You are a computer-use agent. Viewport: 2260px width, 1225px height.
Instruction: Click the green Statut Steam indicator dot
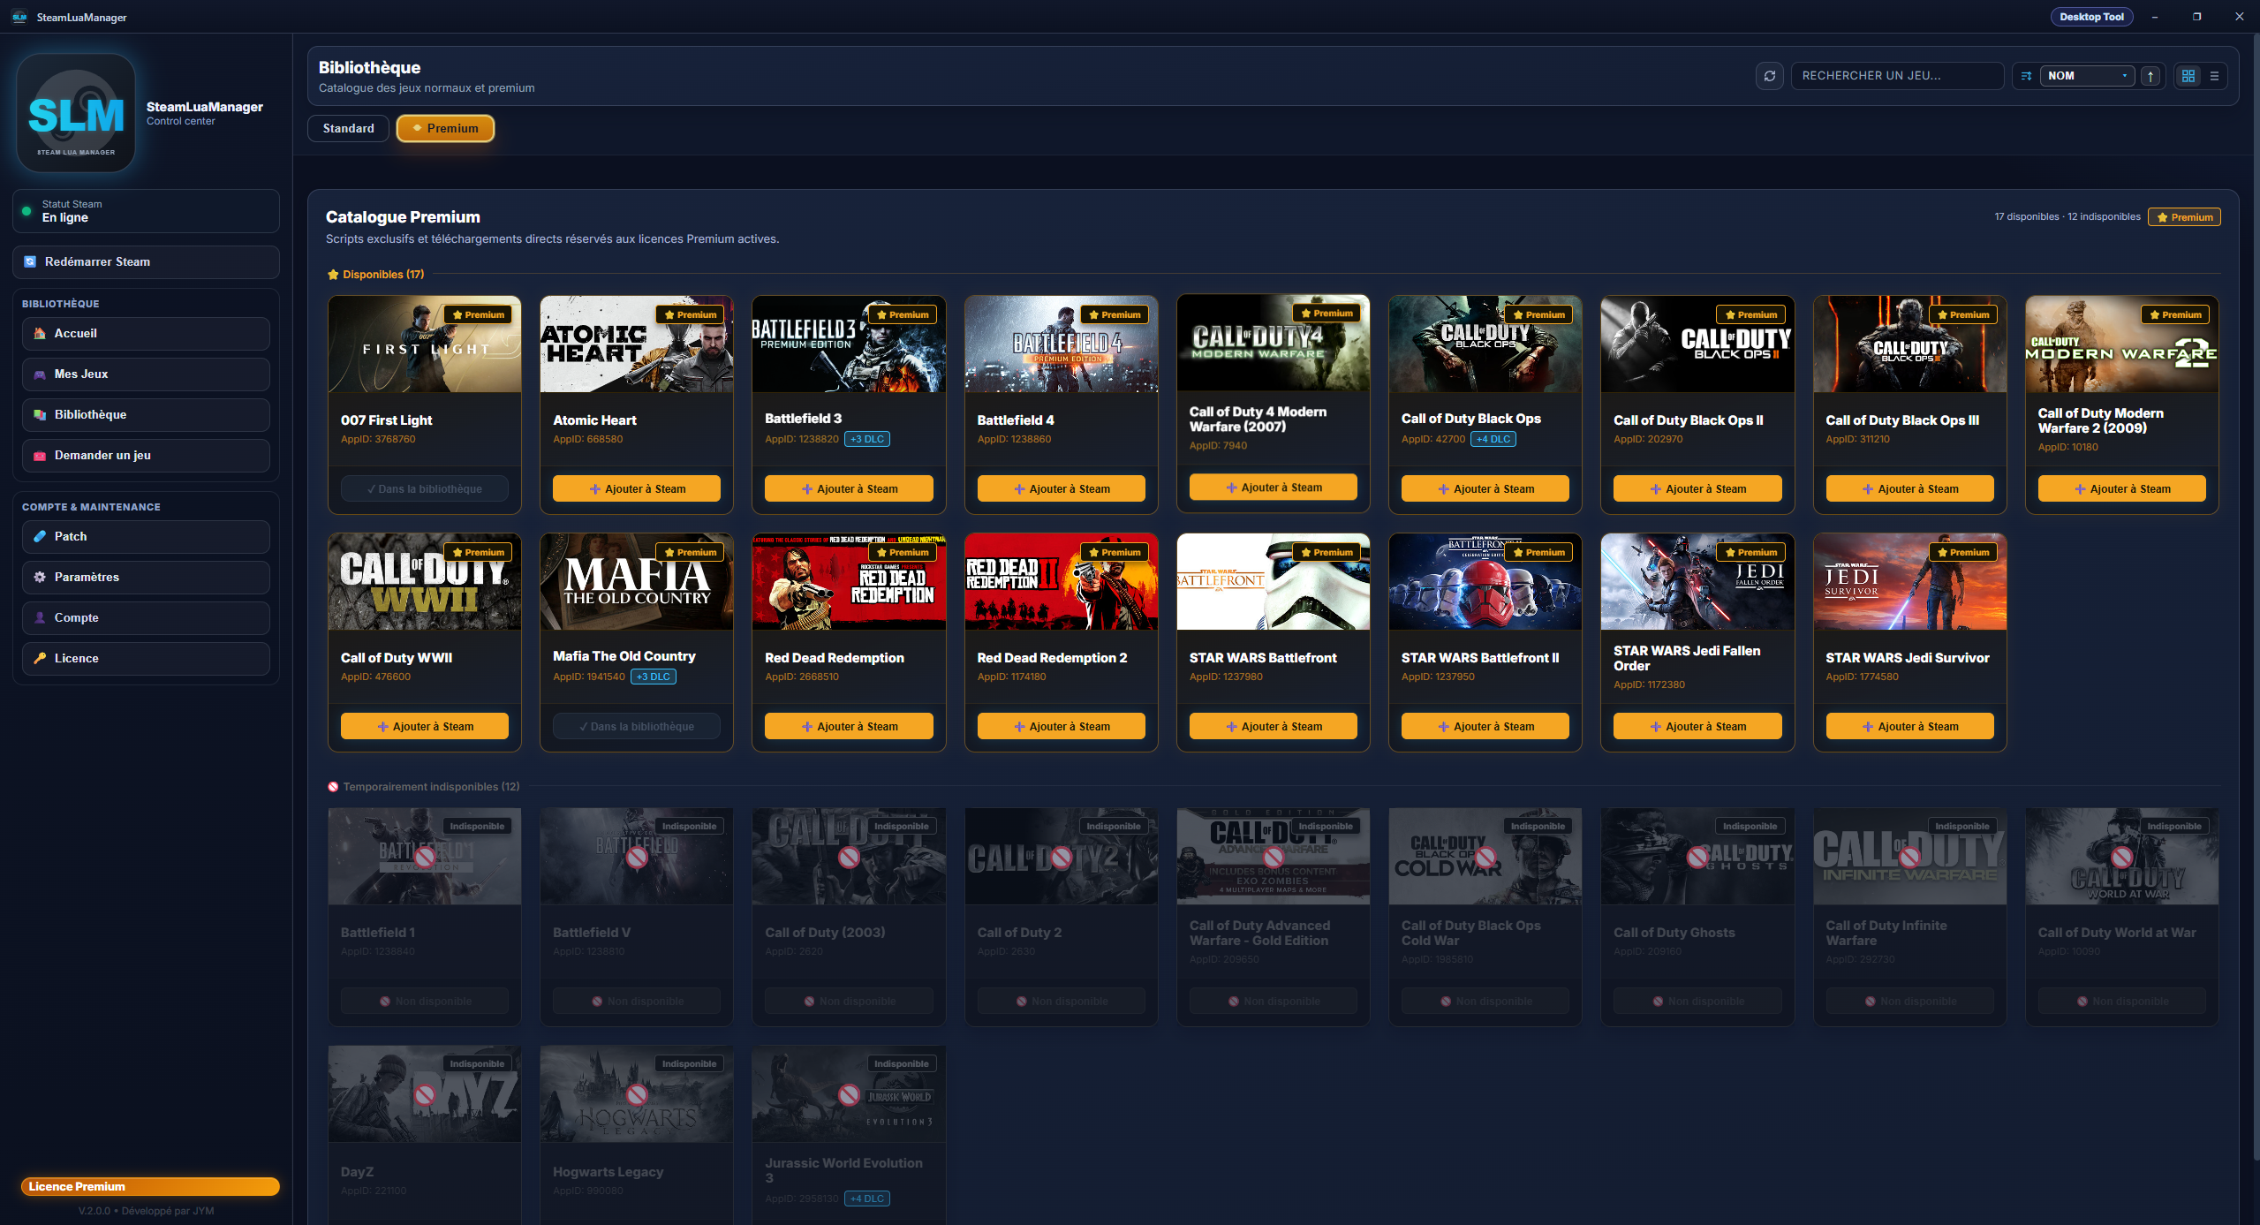[x=26, y=211]
